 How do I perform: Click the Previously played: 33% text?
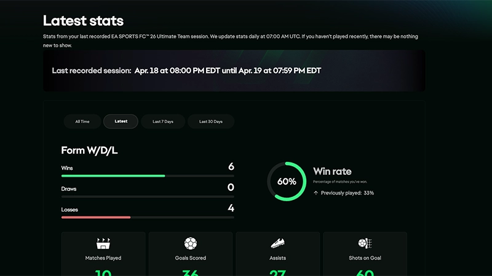[347, 193]
